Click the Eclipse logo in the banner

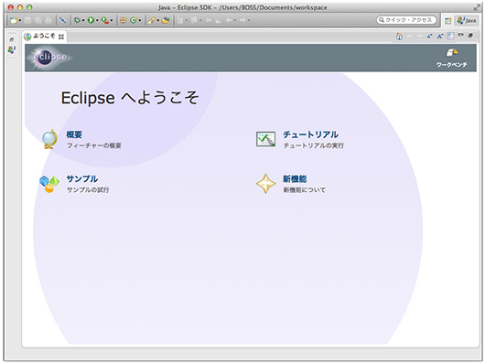coord(49,57)
